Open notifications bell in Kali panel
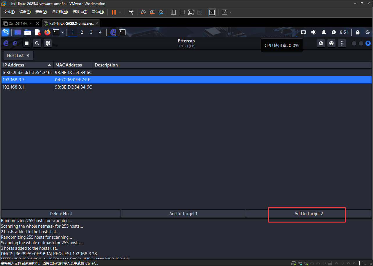 pyautogui.click(x=324, y=32)
